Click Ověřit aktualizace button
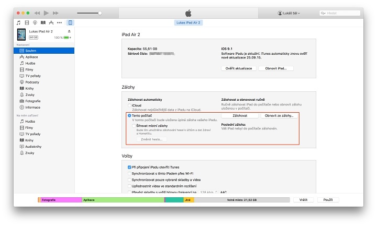The width and height of the screenshot is (377, 226). pos(239,68)
